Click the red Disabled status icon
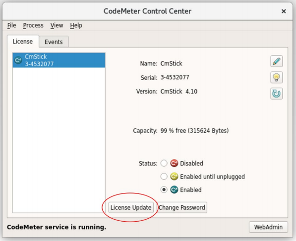The image size is (296, 241). coord(174,163)
